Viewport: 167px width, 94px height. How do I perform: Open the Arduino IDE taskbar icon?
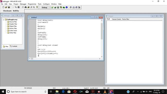(81, 92)
